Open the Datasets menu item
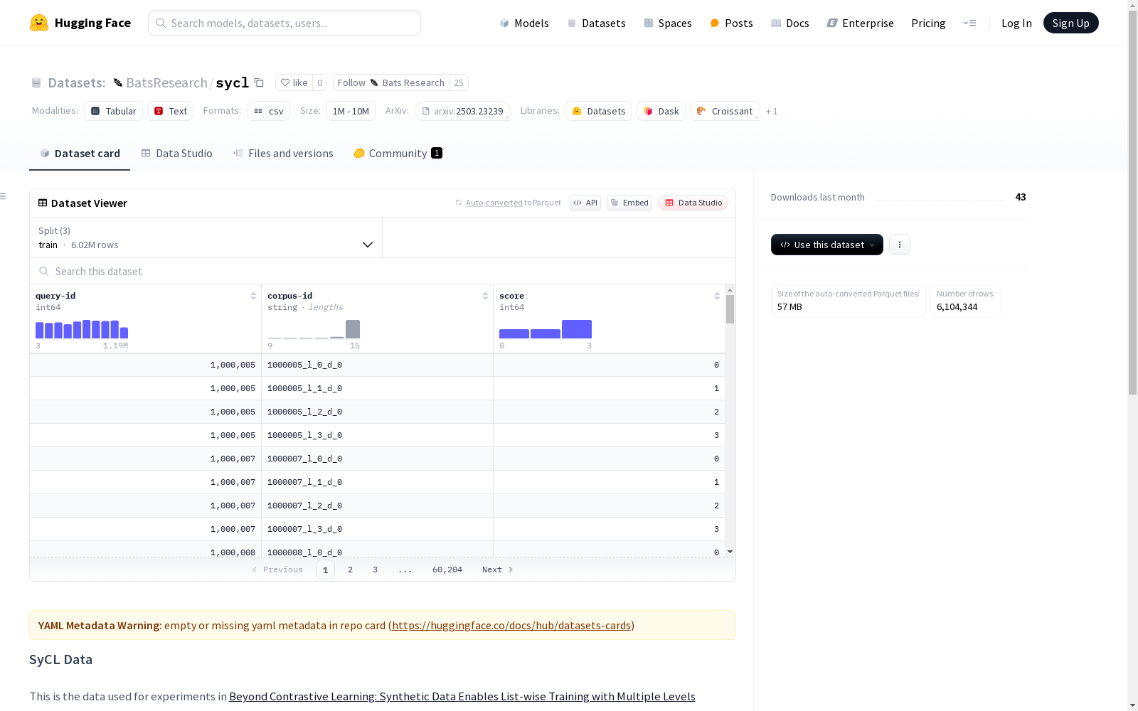The height and width of the screenshot is (711, 1138). point(596,23)
